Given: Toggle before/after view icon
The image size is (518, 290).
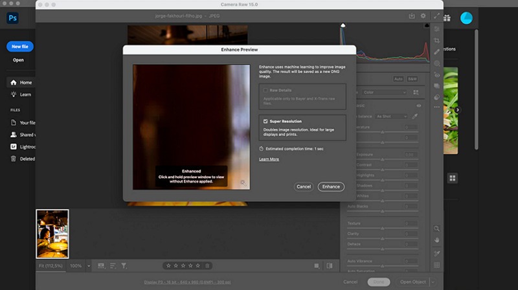Looking at the screenshot, I should [330, 266].
